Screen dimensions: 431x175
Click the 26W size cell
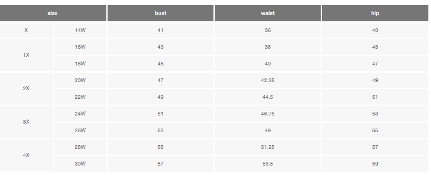point(80,131)
